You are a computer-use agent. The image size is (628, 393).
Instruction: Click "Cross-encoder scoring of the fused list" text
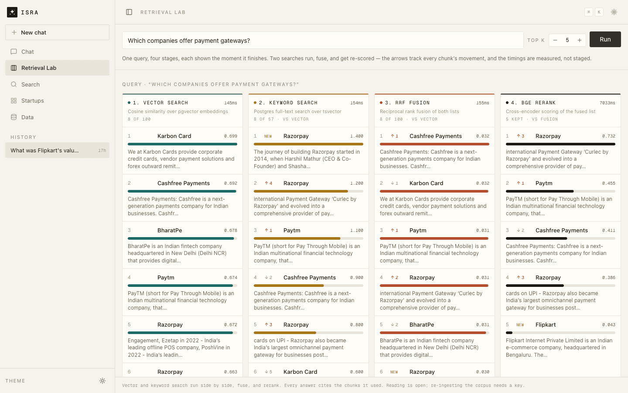pyautogui.click(x=550, y=111)
